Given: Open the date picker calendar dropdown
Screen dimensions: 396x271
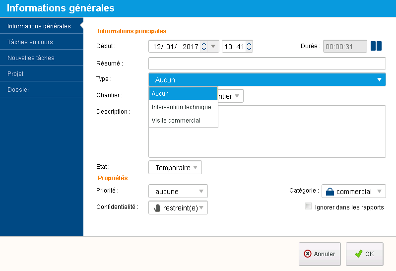Looking at the screenshot, I should click(x=213, y=46).
